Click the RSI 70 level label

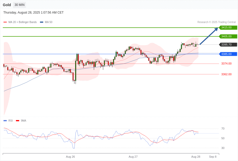point(223,128)
